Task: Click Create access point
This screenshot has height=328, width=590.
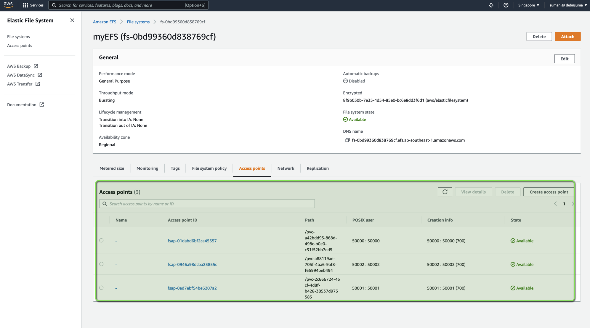Action: pyautogui.click(x=549, y=192)
